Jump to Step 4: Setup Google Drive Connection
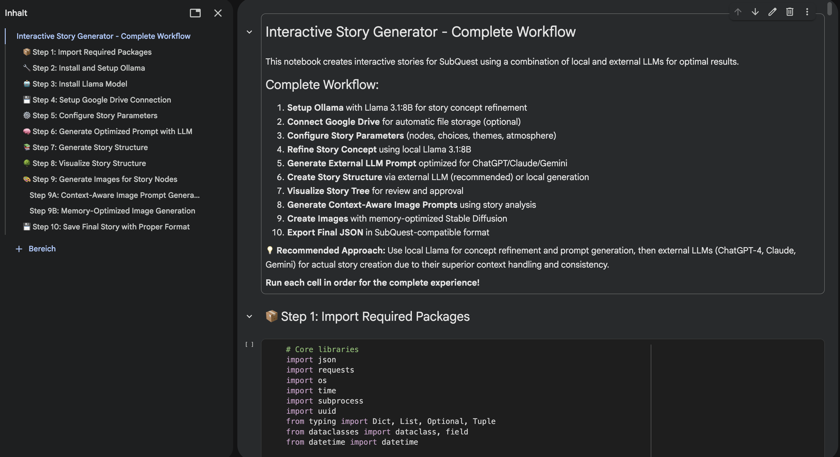840x457 pixels. pos(102,100)
